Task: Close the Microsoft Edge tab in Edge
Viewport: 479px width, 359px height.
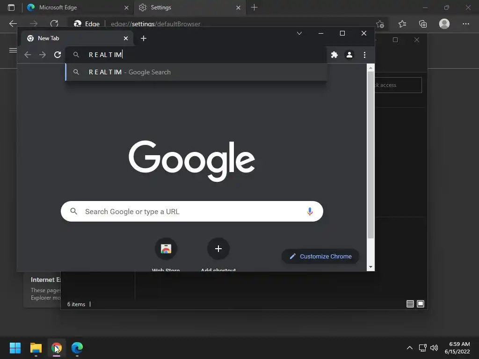Action: tap(126, 7)
